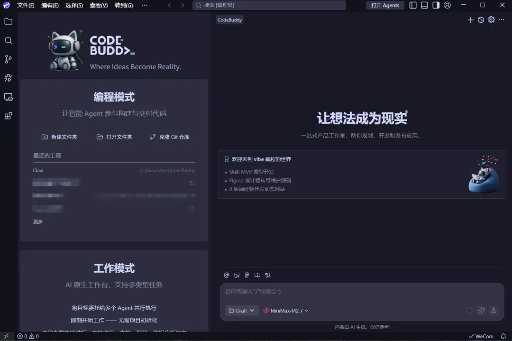Open the Search view in activity bar

9,40
